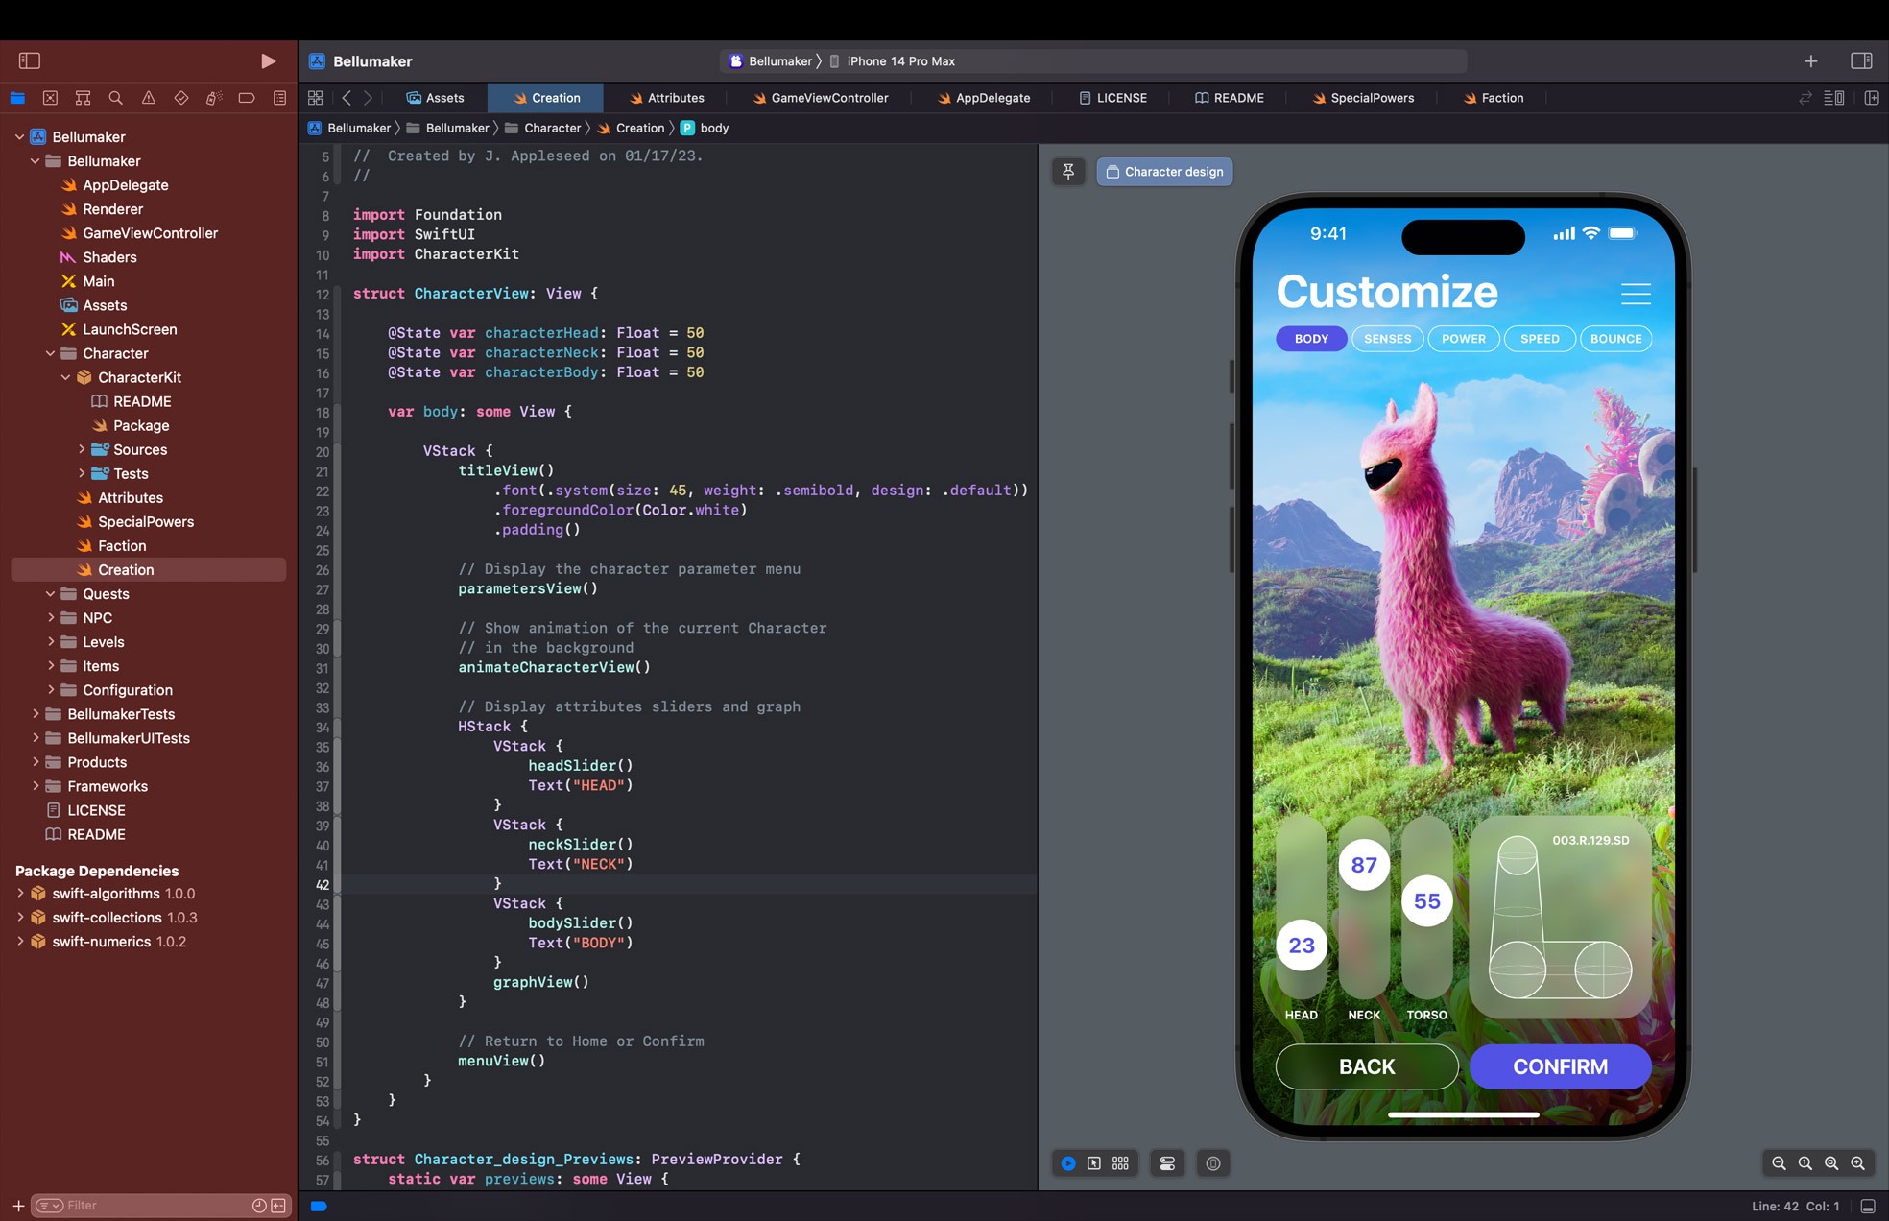Expand the swift-algorithms package dependency
The height and width of the screenshot is (1221, 1889).
click(20, 893)
